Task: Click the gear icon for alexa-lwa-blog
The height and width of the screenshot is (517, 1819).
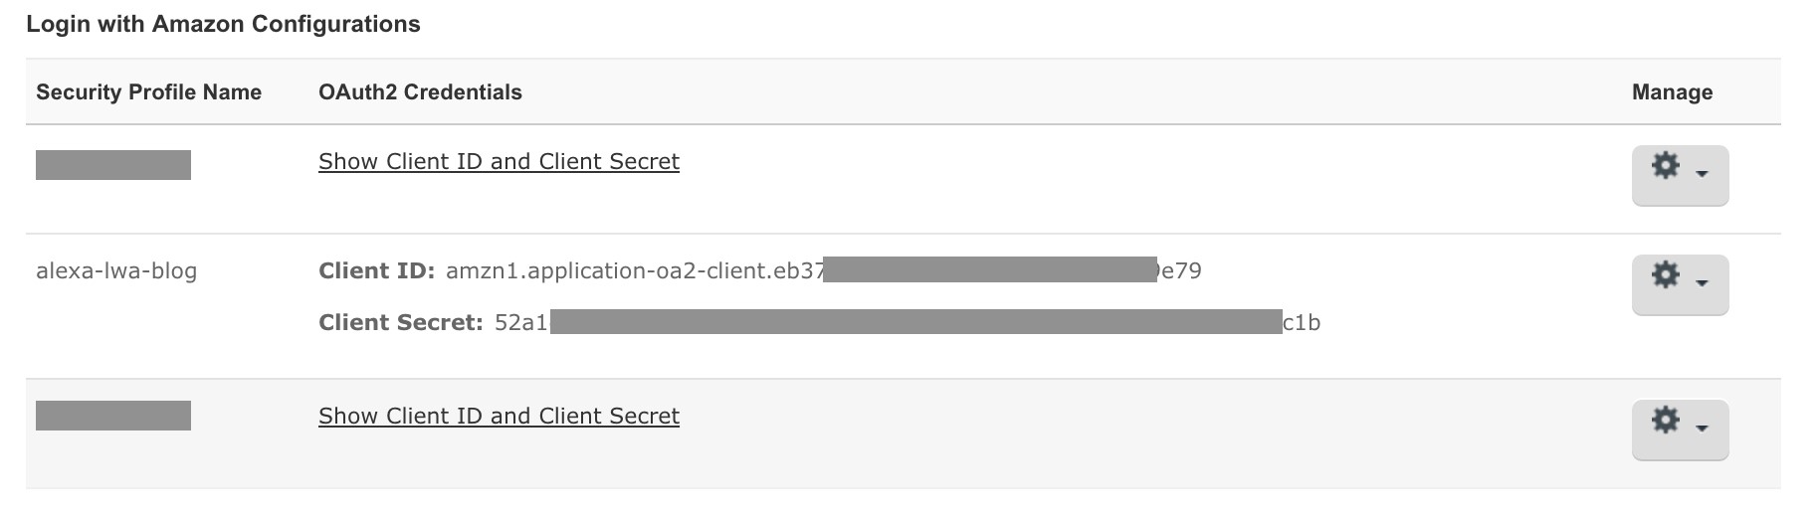Action: [x=1665, y=275]
